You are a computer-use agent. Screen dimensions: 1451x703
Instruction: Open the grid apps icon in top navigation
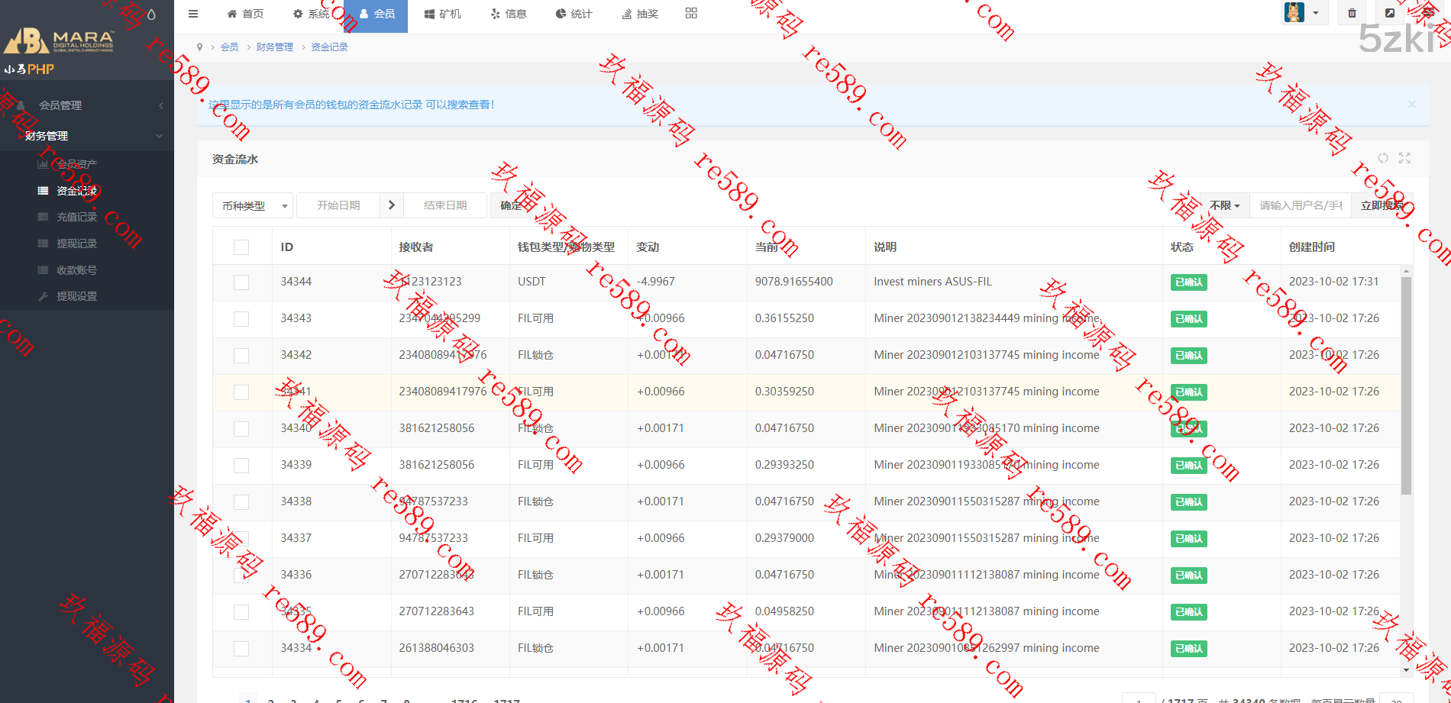pyautogui.click(x=691, y=13)
